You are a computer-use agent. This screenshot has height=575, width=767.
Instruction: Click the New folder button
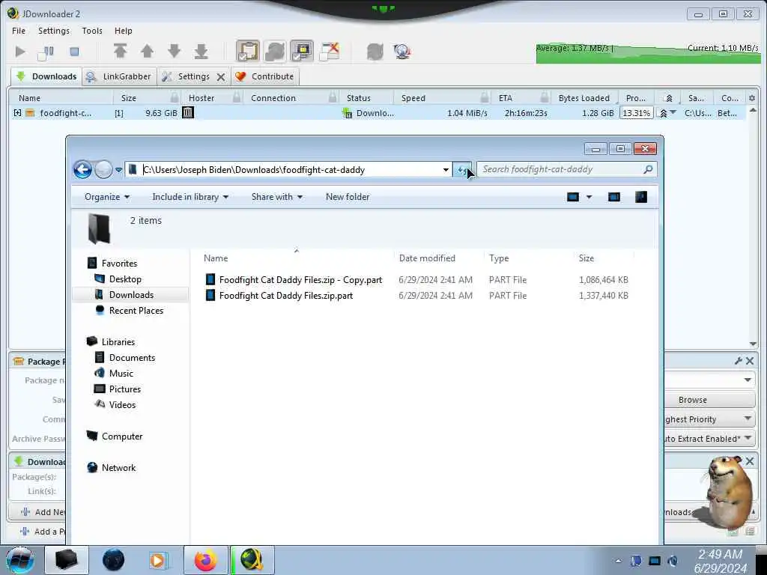348,197
